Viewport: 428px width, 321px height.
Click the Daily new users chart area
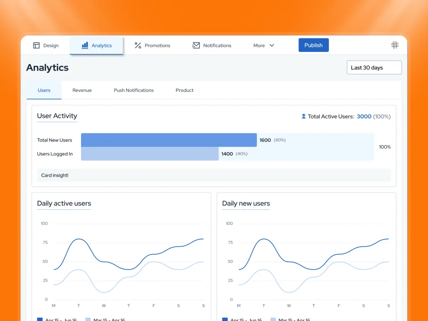(x=314, y=262)
